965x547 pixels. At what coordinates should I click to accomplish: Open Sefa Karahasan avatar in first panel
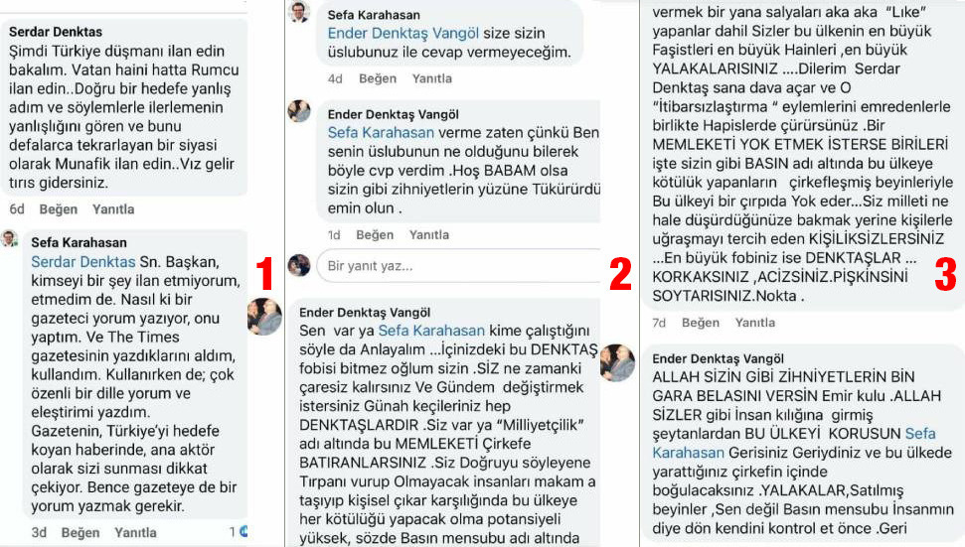[9, 238]
